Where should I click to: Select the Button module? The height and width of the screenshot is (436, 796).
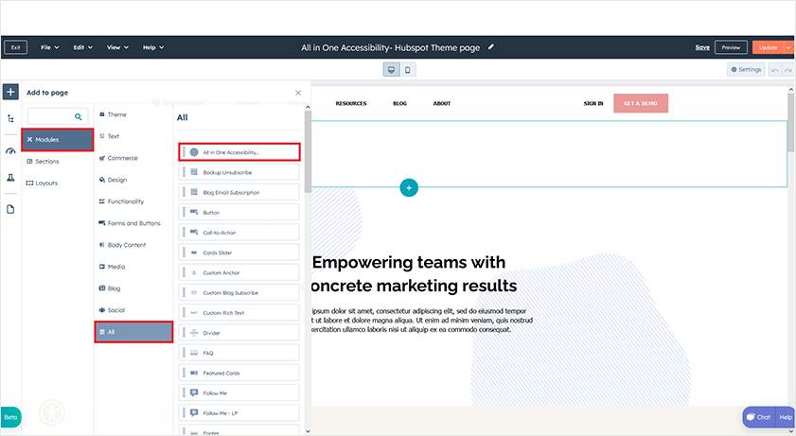(239, 213)
